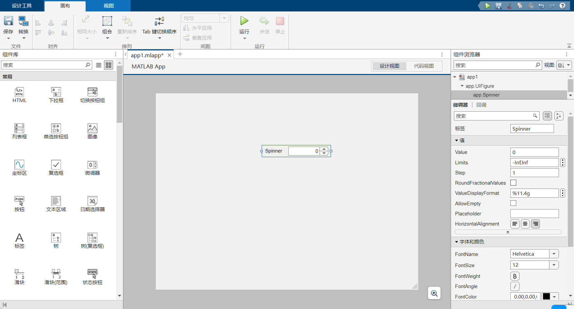This screenshot has width=574, height=309.
Task: Click the Placeholder input field
Action: tap(534, 214)
